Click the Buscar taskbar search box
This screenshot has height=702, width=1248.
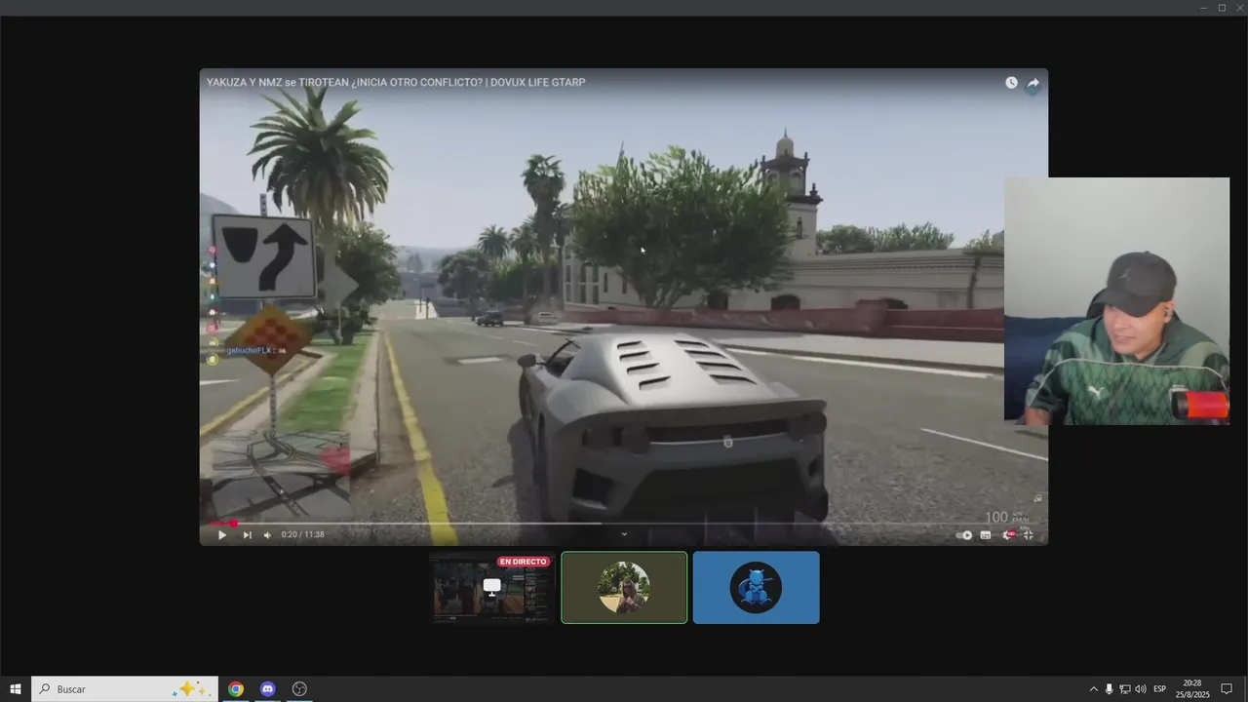point(125,689)
